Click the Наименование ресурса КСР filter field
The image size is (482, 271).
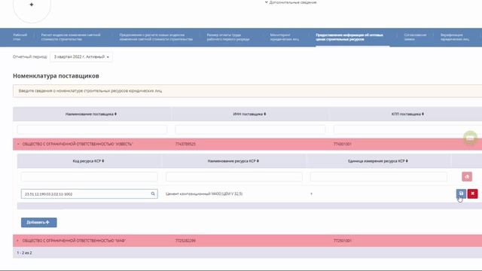coord(234,177)
